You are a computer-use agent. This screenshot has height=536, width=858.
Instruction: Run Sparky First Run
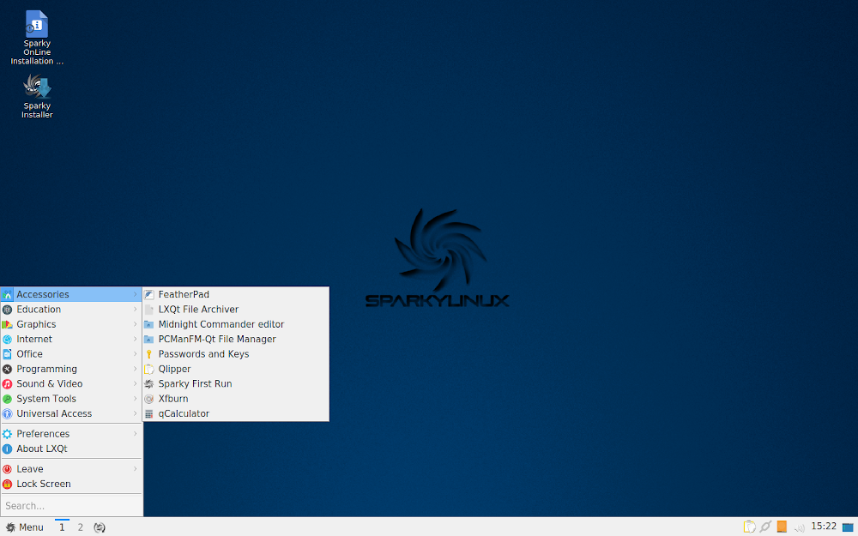[236, 384]
